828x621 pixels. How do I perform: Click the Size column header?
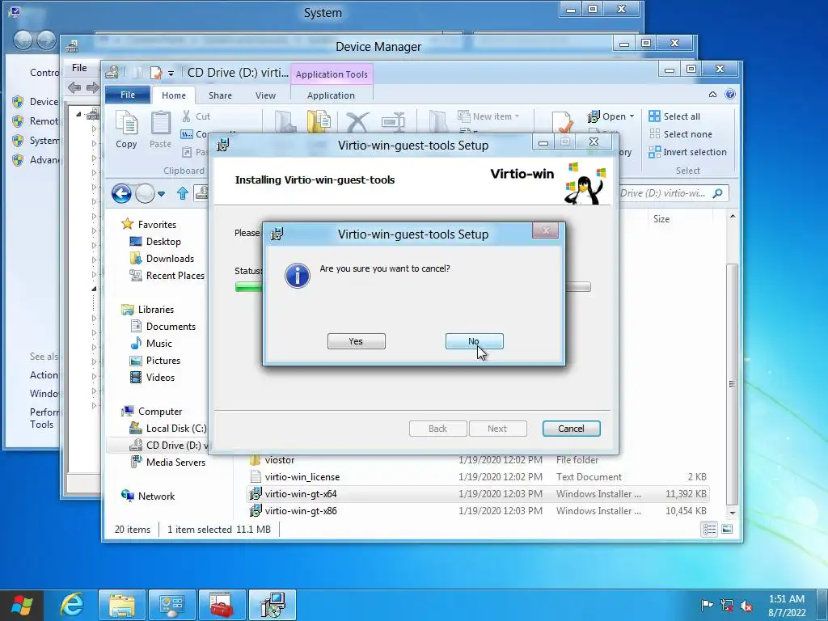click(x=661, y=218)
